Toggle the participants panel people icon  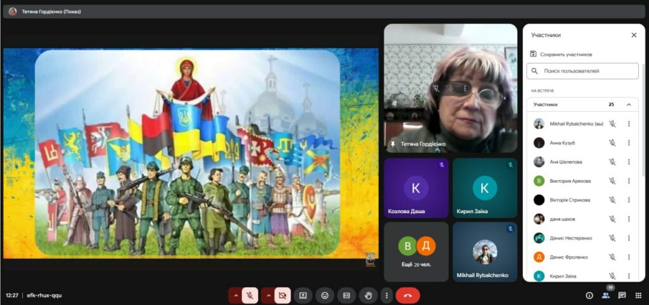605,295
